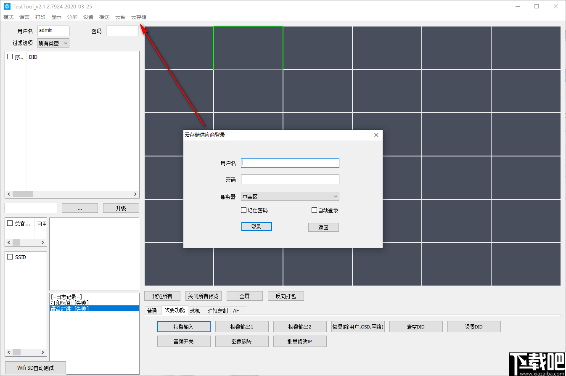
Task: Click the 返回 button in the dialog
Action: click(323, 227)
